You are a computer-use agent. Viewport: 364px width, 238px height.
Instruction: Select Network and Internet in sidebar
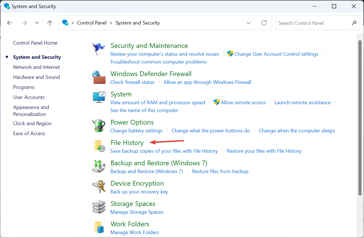36,67
